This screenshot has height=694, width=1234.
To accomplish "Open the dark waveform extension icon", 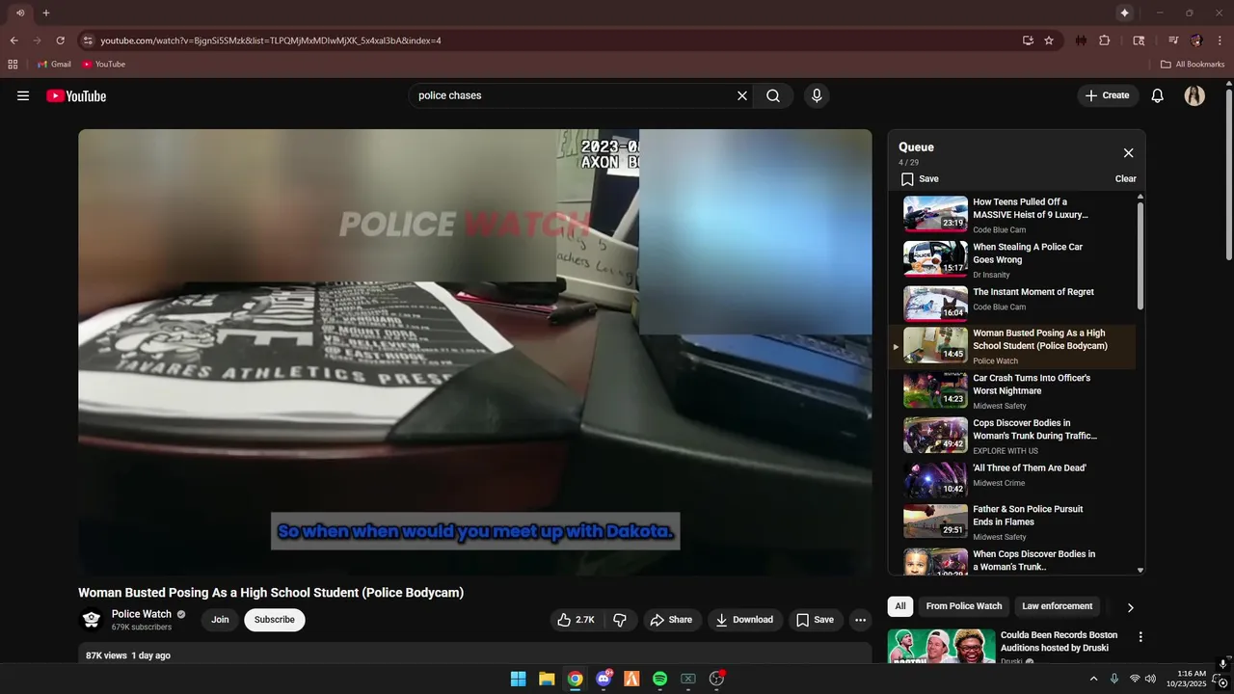I will pyautogui.click(x=1081, y=40).
